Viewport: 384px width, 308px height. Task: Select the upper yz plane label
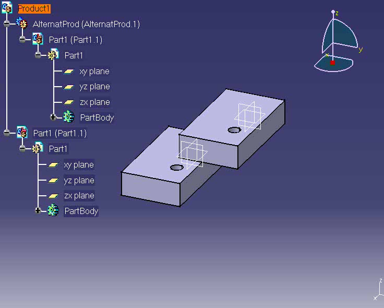(x=94, y=87)
